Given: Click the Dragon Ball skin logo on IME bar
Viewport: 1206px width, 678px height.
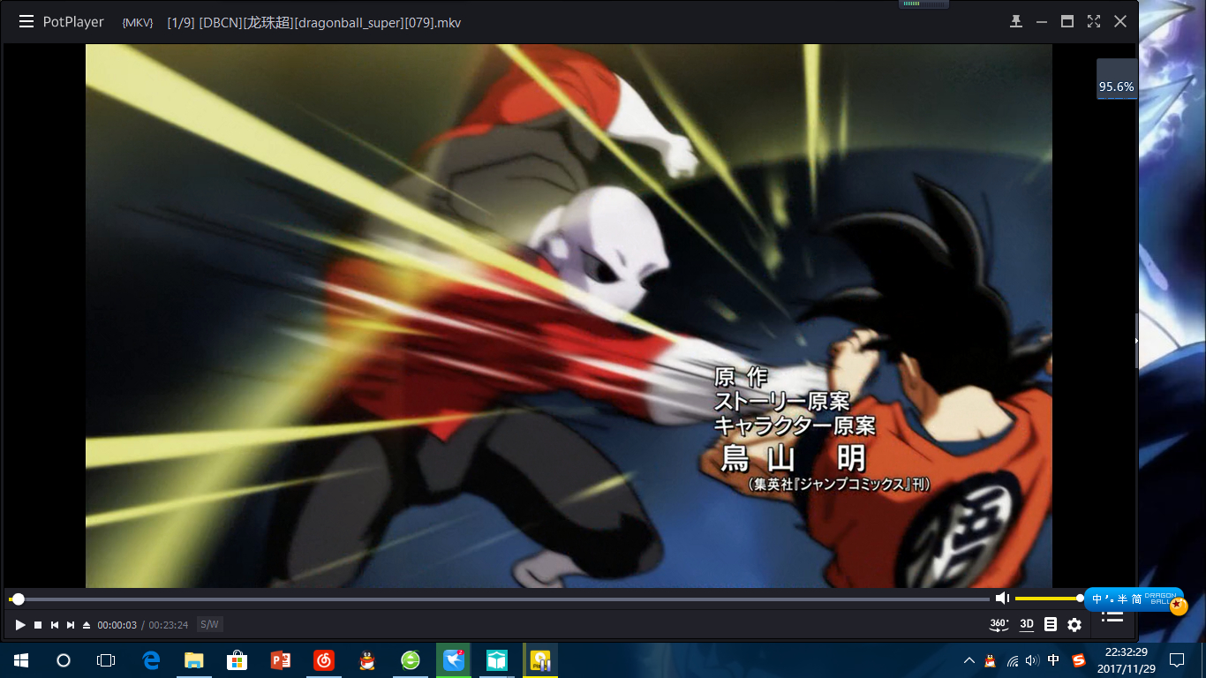Looking at the screenshot, I should coord(1165,601).
